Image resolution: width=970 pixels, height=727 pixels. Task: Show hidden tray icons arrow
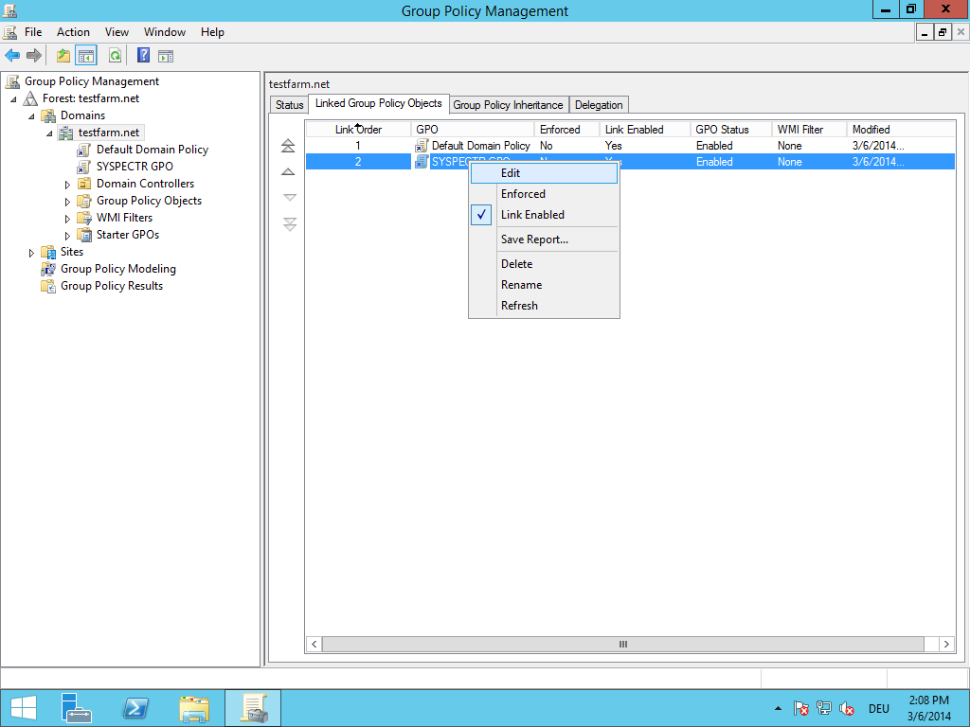tap(778, 708)
